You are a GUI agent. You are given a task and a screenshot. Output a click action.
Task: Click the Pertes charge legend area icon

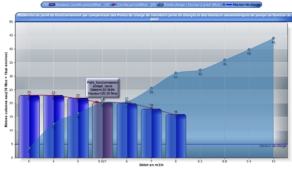[x=160, y=5]
